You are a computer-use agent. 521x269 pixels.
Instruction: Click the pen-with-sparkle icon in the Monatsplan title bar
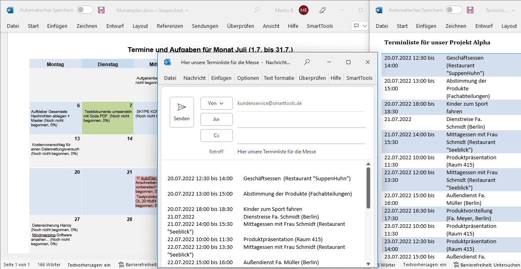pos(323,10)
